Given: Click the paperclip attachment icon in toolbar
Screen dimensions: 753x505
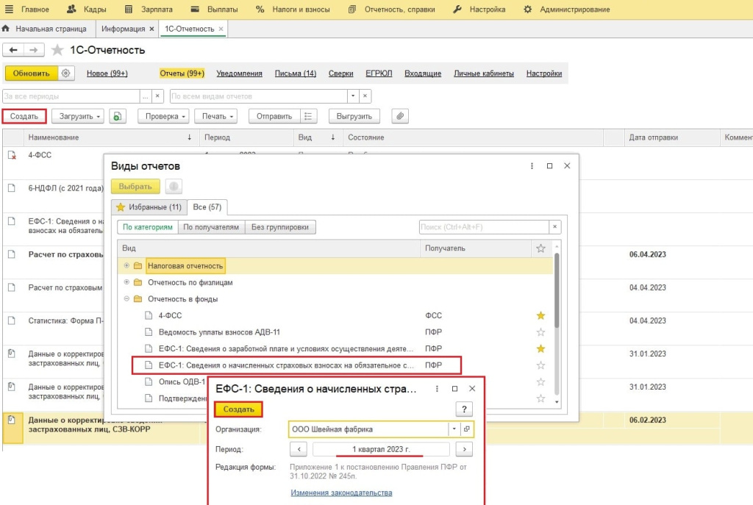Looking at the screenshot, I should pyautogui.click(x=400, y=116).
